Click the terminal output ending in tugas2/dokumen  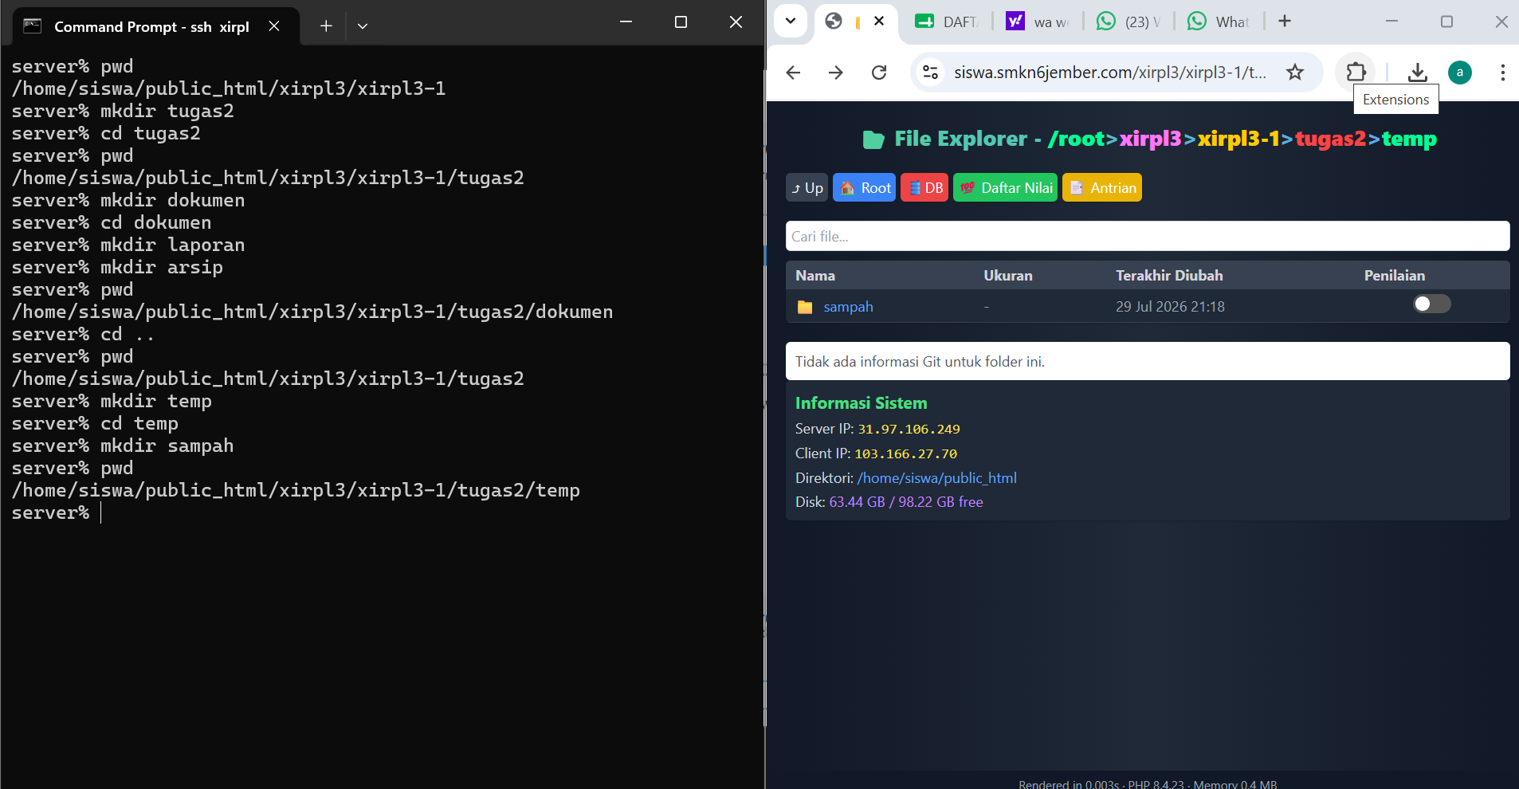(x=312, y=312)
